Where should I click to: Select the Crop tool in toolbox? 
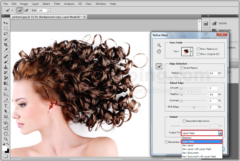[6, 45]
